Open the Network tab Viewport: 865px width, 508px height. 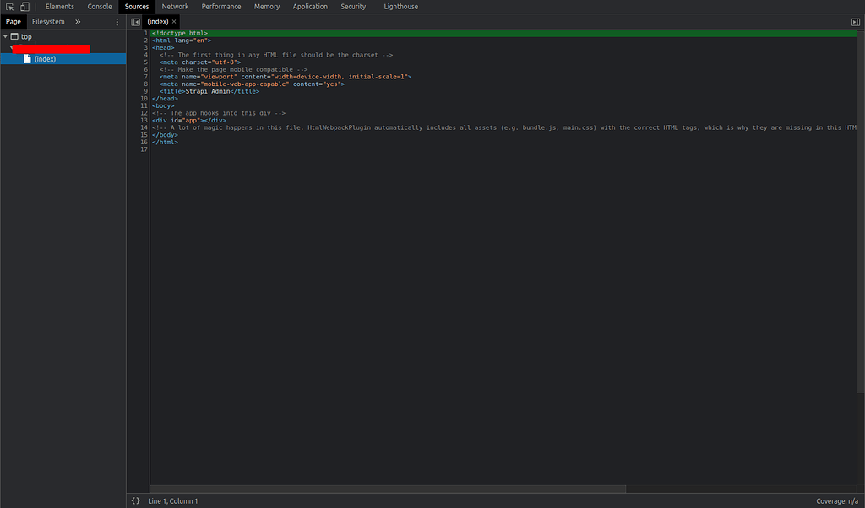[175, 7]
